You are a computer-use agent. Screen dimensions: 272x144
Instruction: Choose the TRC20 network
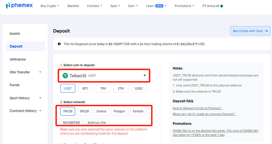pos(68,111)
